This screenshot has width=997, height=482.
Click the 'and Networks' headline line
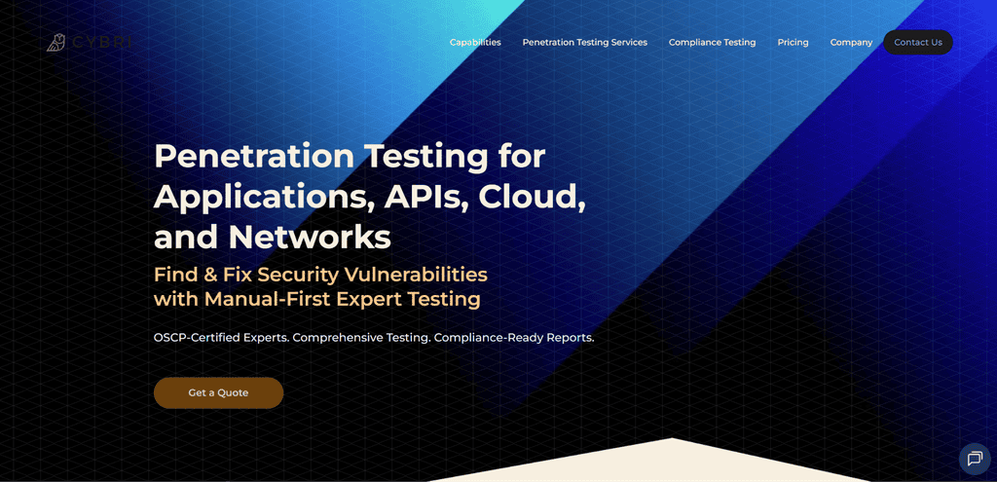(x=273, y=238)
